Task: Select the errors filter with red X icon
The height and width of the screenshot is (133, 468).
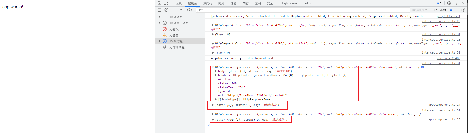Action: pyautogui.click(x=174, y=29)
